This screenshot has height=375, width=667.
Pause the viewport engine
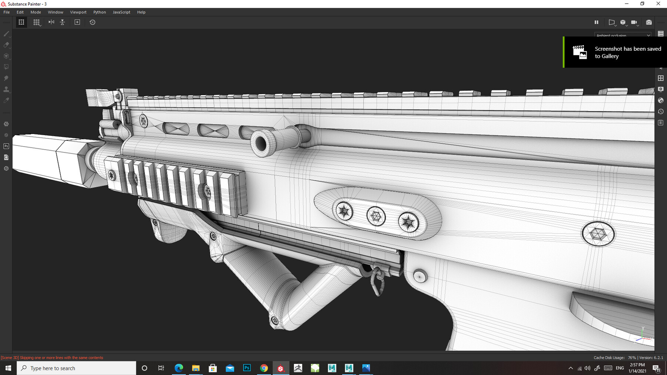pyautogui.click(x=597, y=22)
